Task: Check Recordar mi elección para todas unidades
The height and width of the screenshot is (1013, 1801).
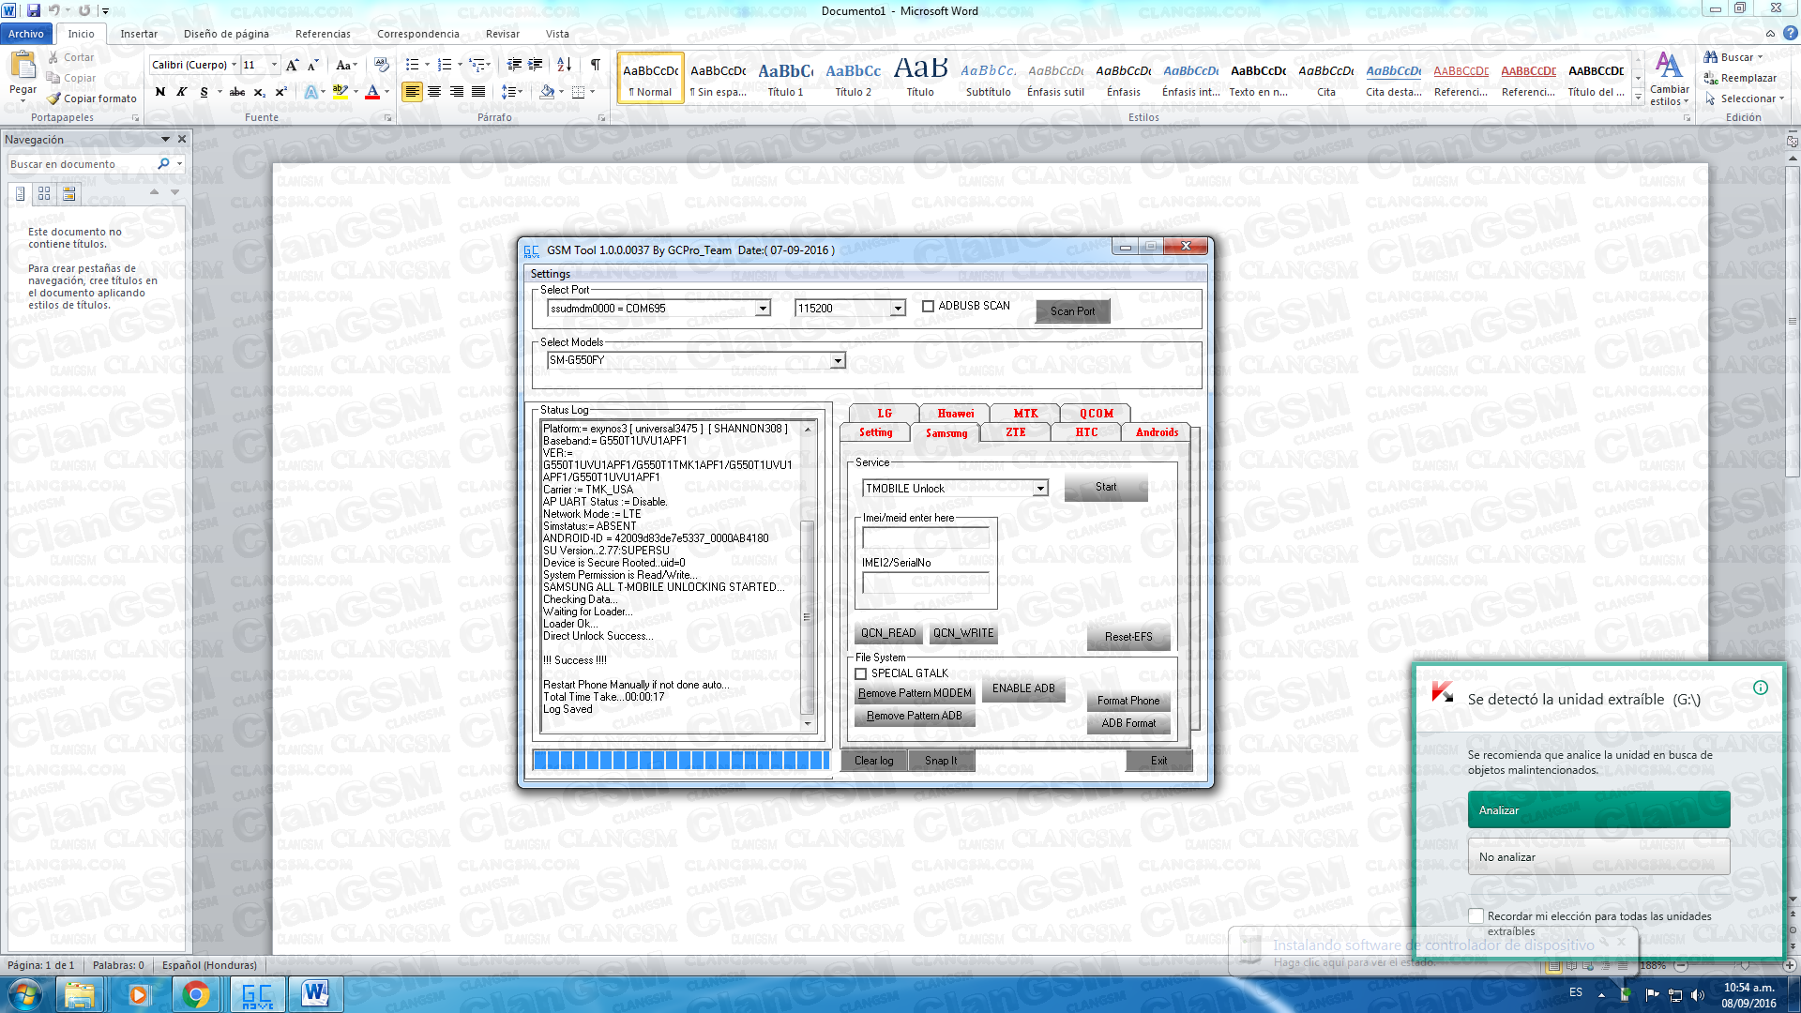Action: (1476, 916)
